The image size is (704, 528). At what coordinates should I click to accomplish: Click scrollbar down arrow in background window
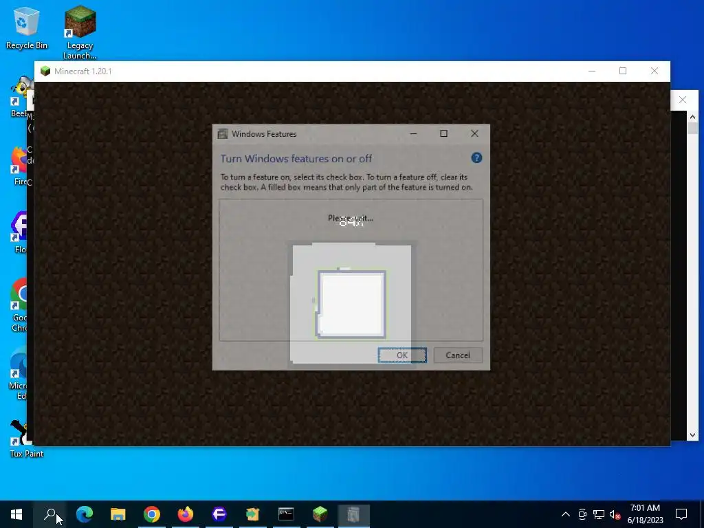coord(692,434)
